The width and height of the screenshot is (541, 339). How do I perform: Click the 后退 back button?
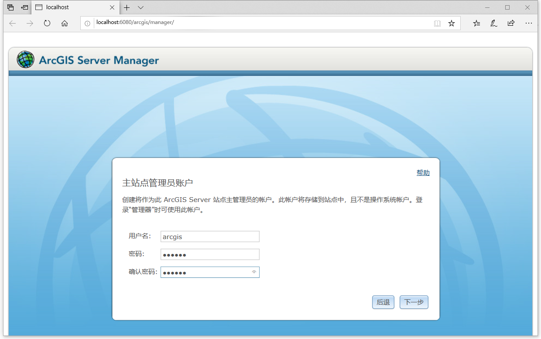[x=383, y=302]
